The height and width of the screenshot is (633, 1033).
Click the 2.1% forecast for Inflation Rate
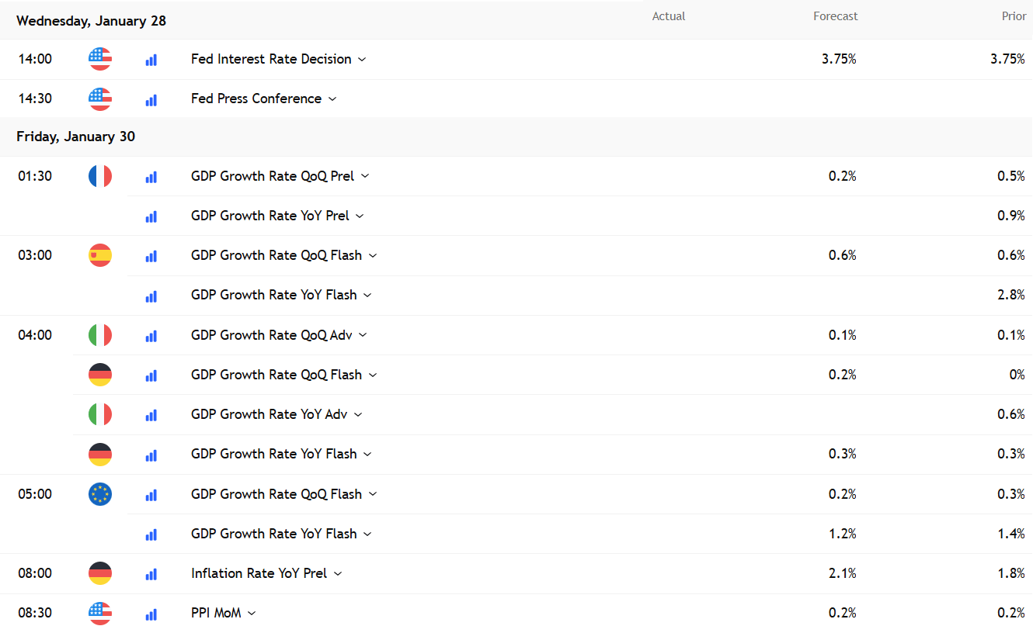click(842, 573)
